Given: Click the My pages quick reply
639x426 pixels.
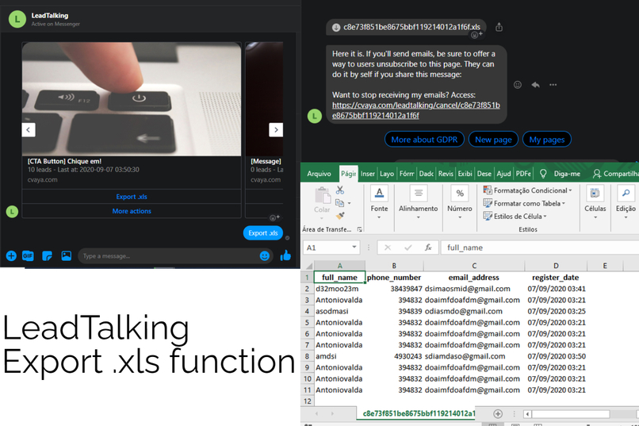Looking at the screenshot, I should (x=547, y=140).
